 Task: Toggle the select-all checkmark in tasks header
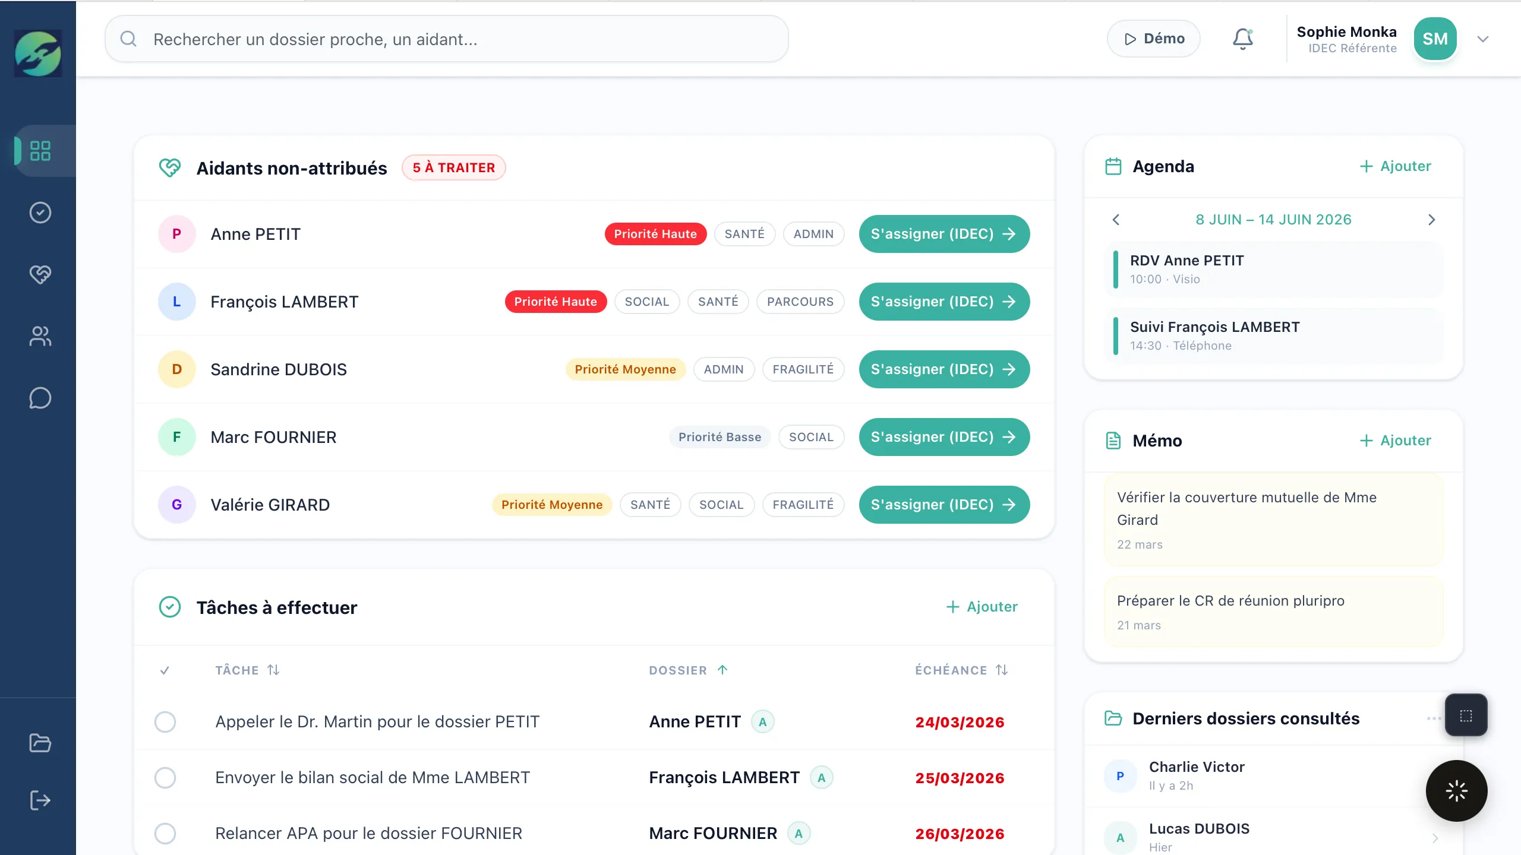pyautogui.click(x=165, y=670)
